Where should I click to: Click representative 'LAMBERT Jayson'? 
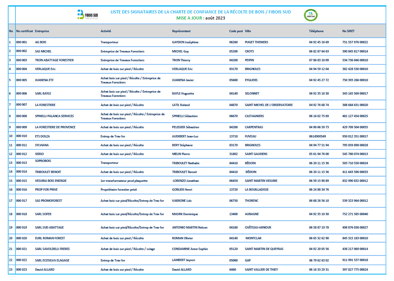pos(183,260)
